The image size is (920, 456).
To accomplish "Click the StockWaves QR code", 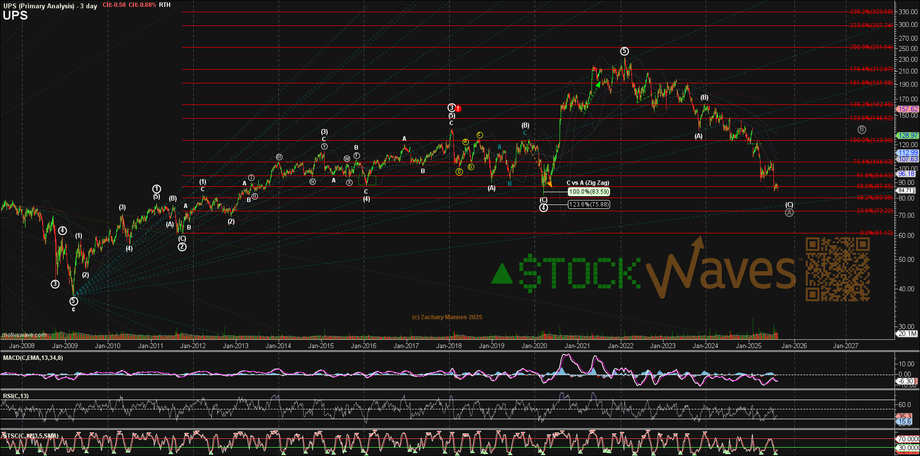I will [x=837, y=269].
